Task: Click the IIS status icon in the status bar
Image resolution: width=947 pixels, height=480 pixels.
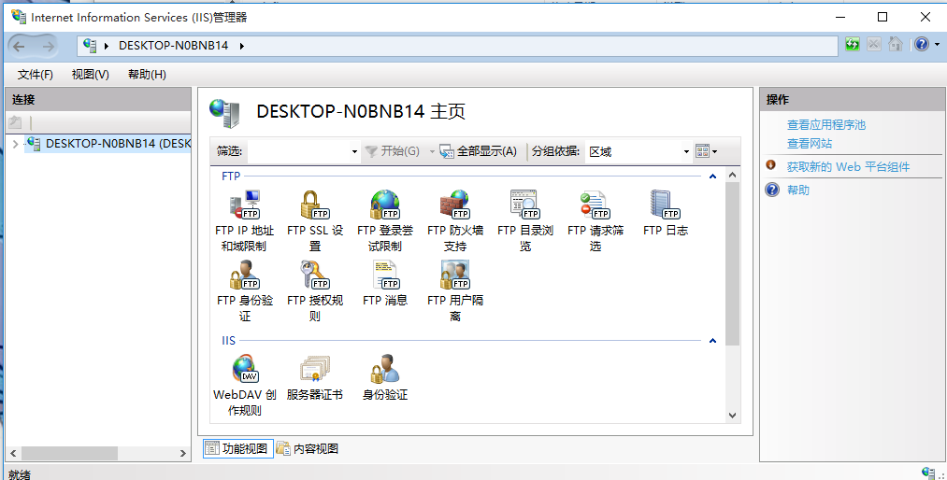Action: point(928,473)
